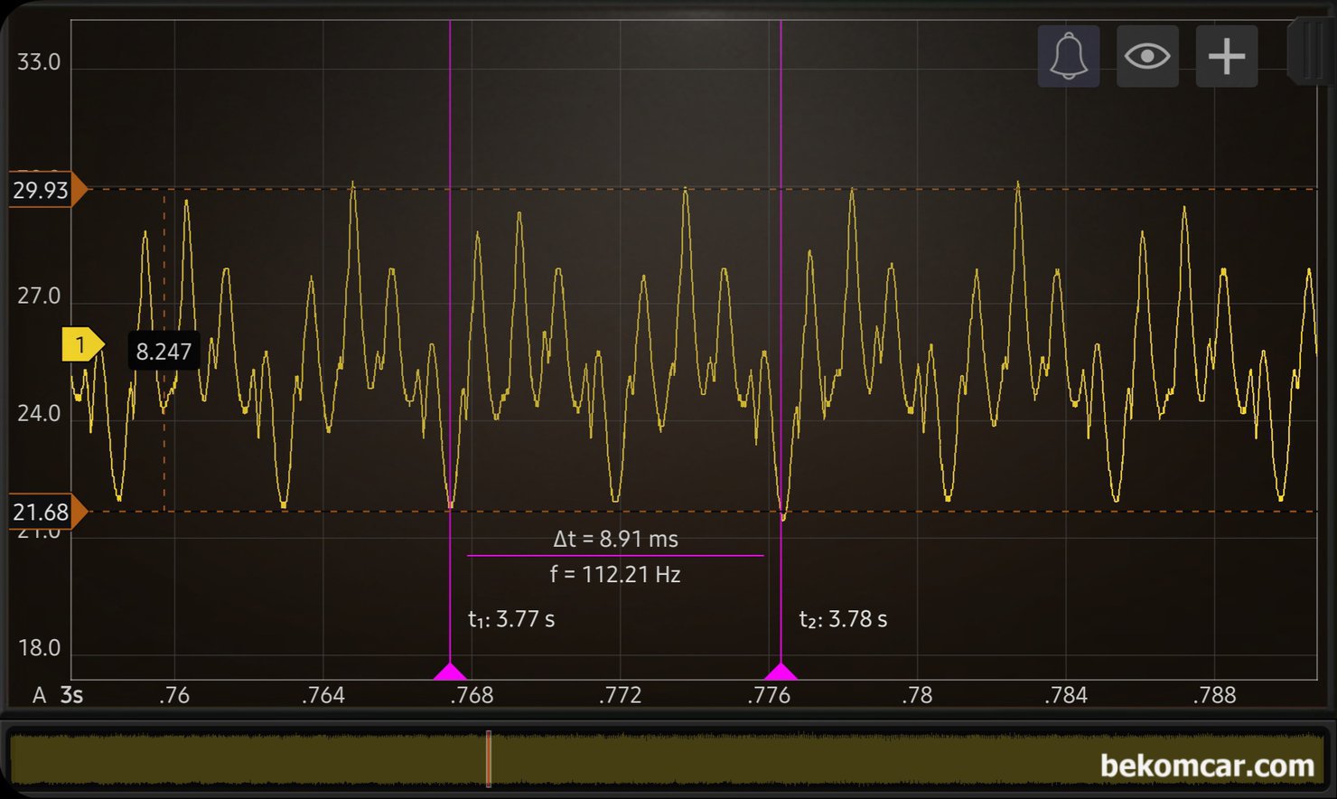This screenshot has height=799, width=1337.
Task: Click the .776 time axis tick
Action: point(769,695)
